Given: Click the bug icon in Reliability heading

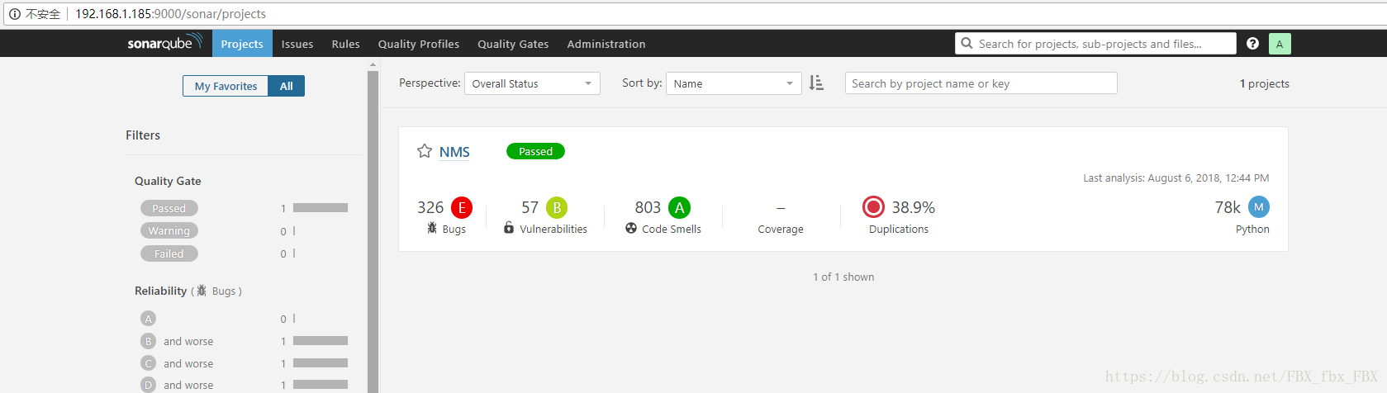Looking at the screenshot, I should tap(202, 291).
